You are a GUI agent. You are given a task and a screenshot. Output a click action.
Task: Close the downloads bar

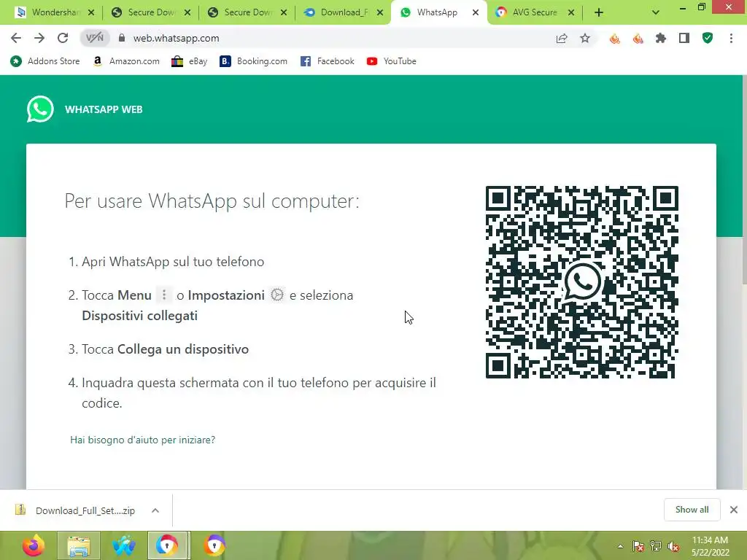[x=734, y=510]
